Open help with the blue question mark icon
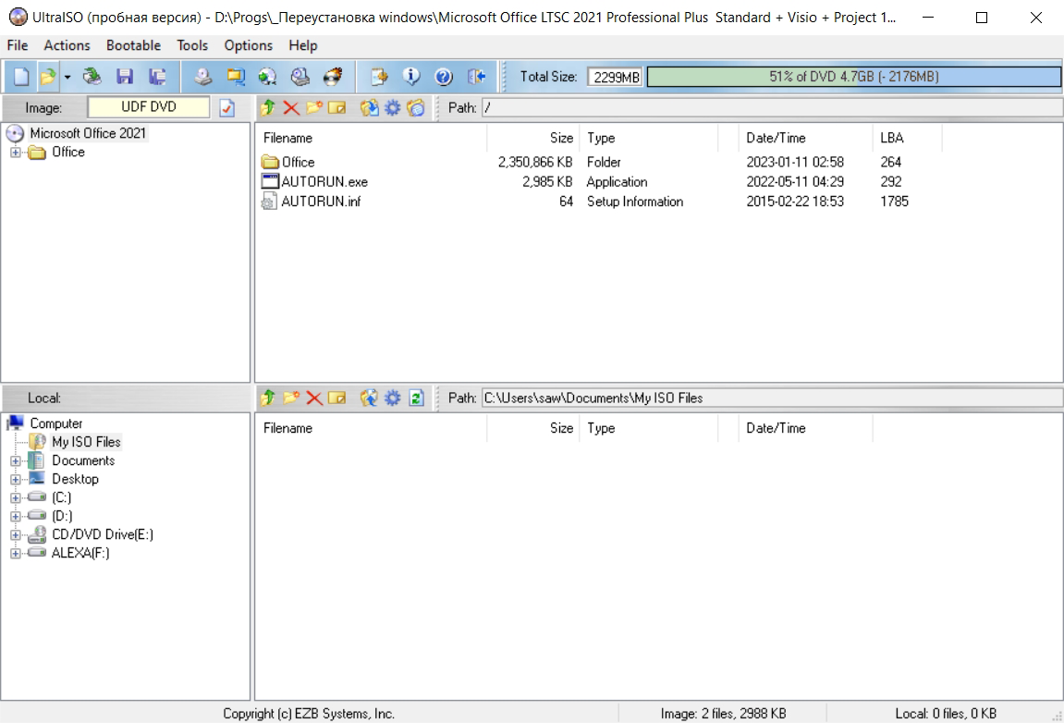The height and width of the screenshot is (723, 1064). pos(444,77)
